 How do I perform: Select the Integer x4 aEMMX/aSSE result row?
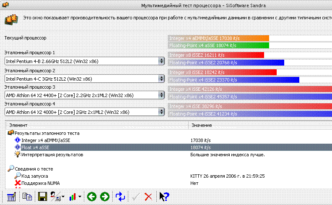169,140
